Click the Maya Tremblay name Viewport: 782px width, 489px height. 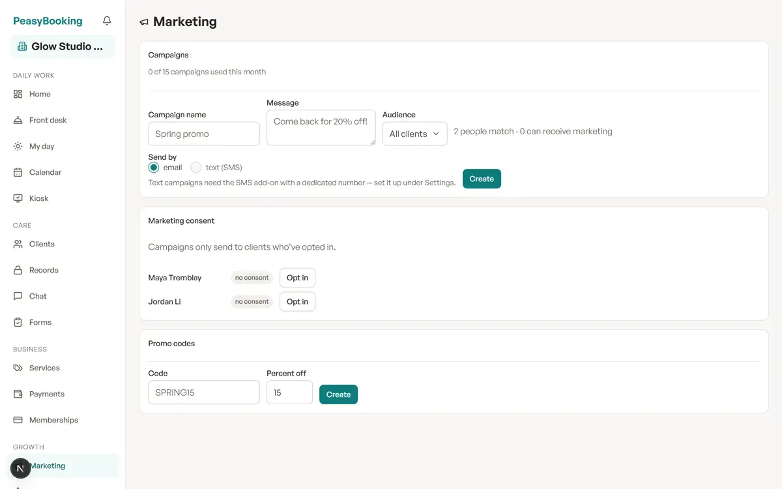click(175, 278)
